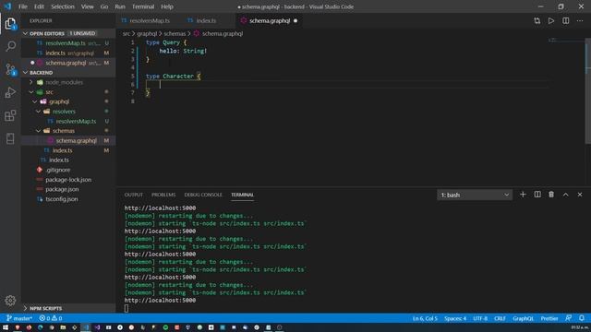Open notifications bell in status bar
Screen dimensions: 591x332
(582, 318)
